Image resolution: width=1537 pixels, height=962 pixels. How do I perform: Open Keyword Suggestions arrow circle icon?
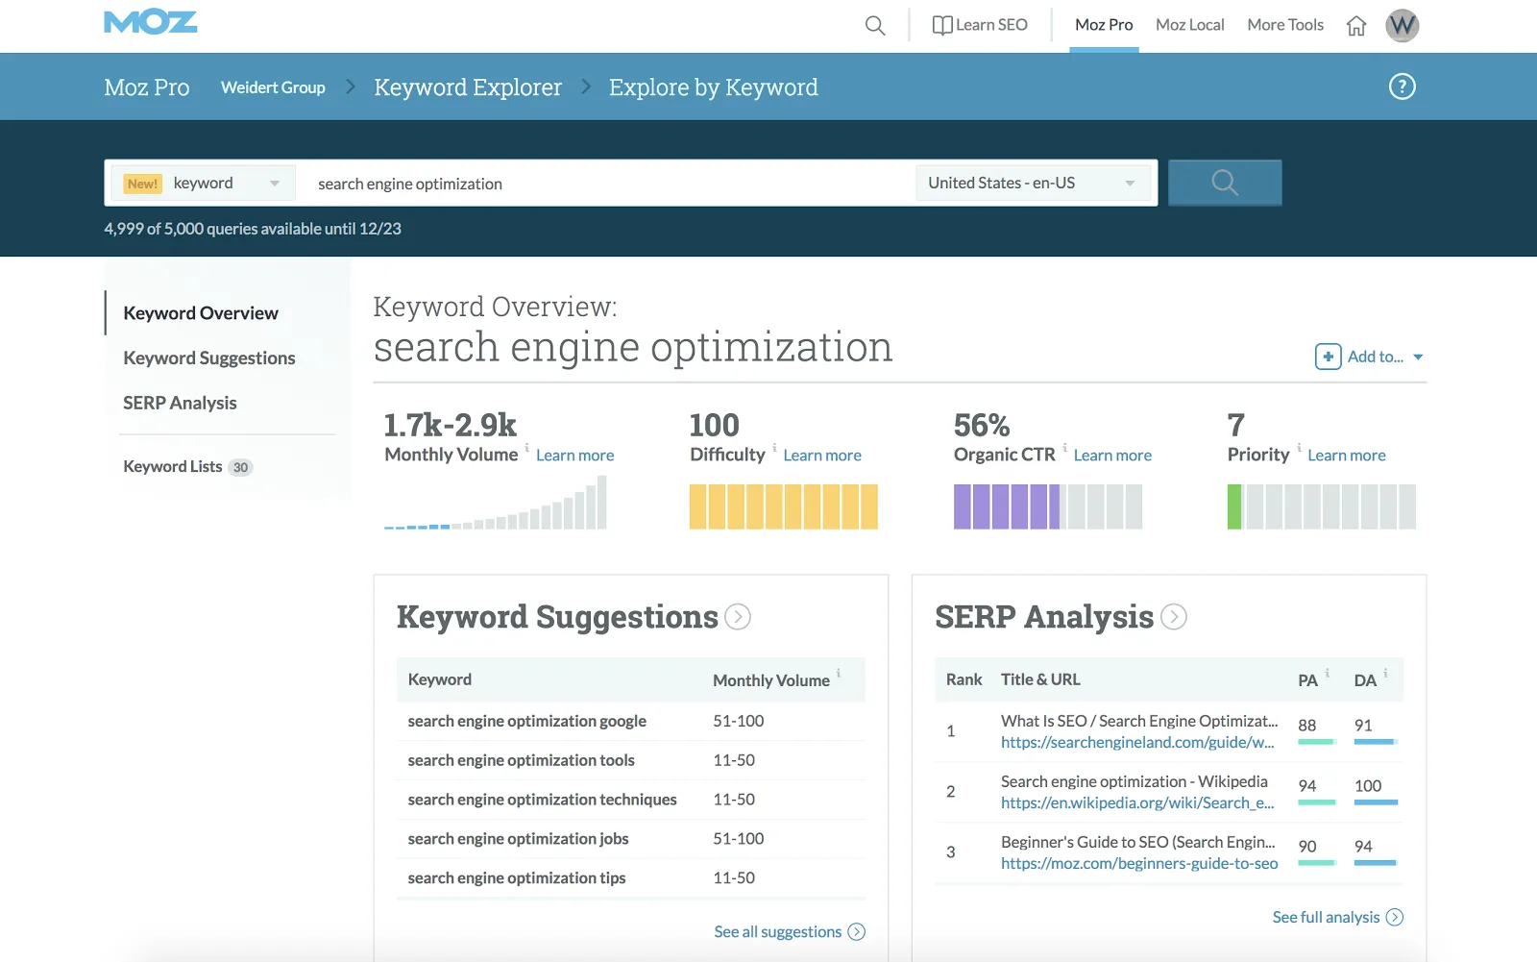click(x=738, y=617)
